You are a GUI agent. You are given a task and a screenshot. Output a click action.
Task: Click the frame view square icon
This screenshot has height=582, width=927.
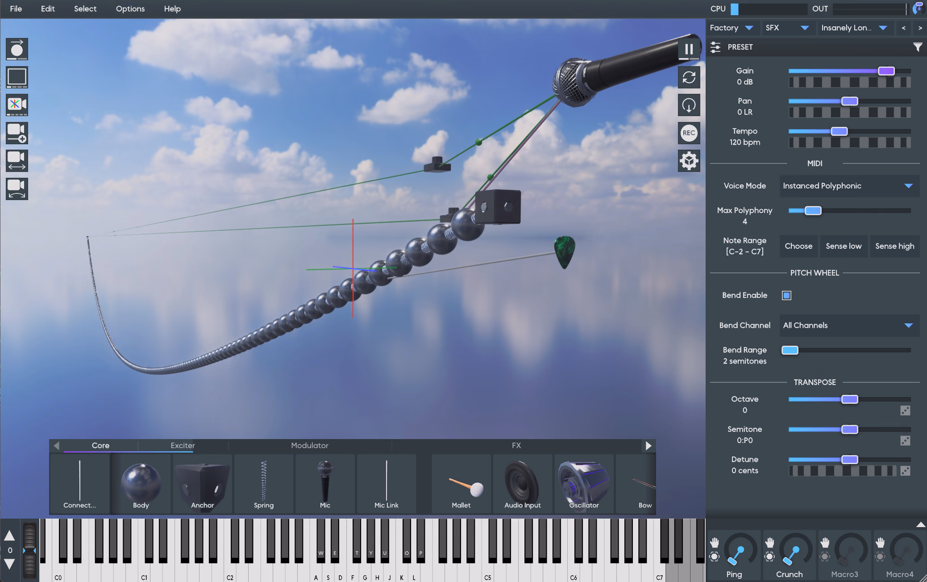pyautogui.click(x=17, y=77)
